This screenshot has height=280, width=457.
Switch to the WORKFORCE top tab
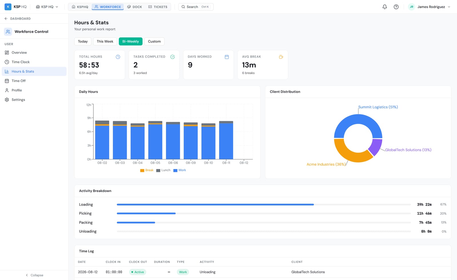click(108, 7)
